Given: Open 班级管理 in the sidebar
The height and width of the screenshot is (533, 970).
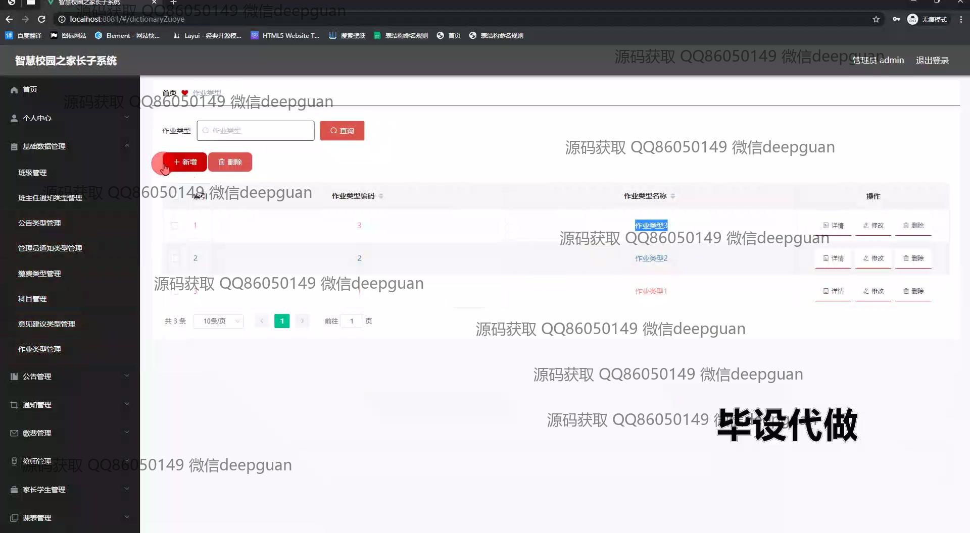Looking at the screenshot, I should pos(32,173).
